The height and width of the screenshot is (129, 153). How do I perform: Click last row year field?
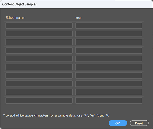(x=109, y=100)
